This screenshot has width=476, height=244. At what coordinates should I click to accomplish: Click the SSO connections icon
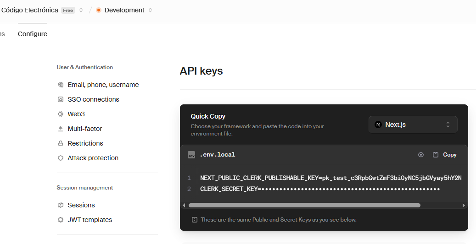click(x=61, y=99)
